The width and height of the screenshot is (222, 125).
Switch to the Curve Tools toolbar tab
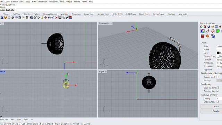pos(89,14)
